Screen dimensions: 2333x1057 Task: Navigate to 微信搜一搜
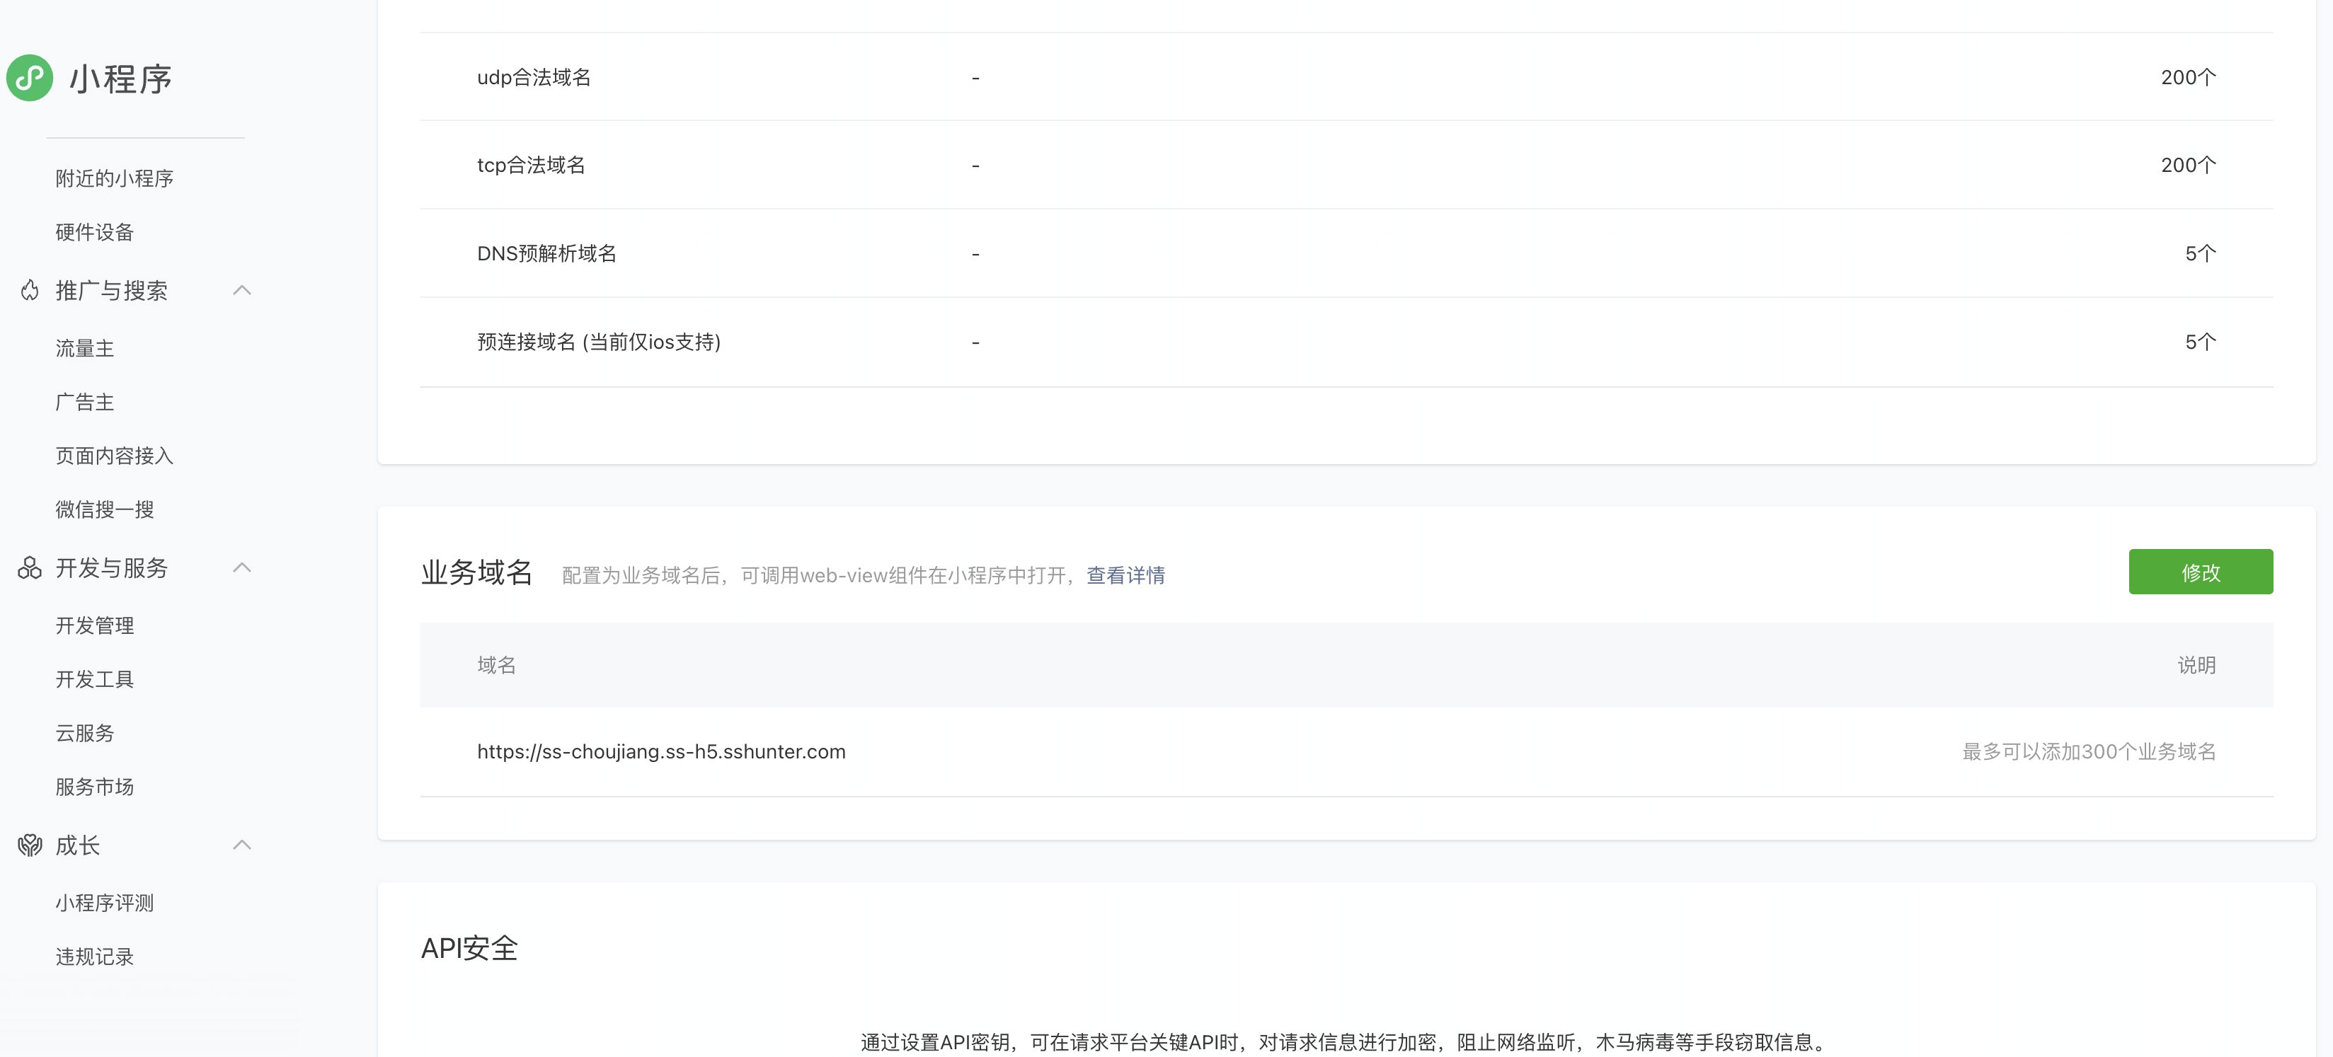point(104,509)
